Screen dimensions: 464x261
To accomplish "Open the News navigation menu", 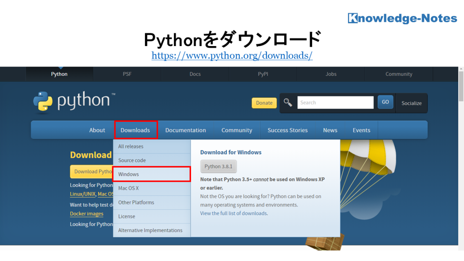I will 330,130.
